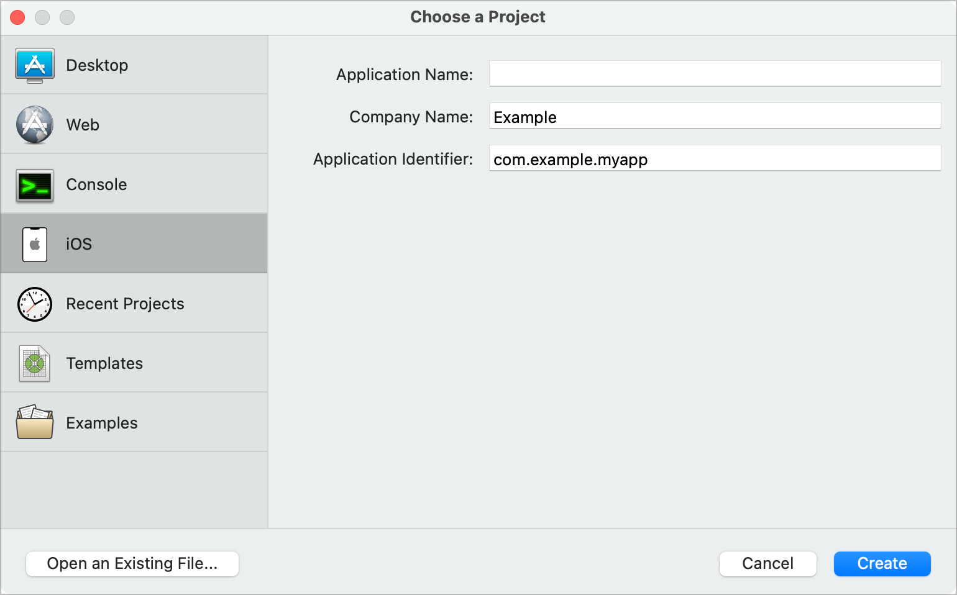The height and width of the screenshot is (595, 957).
Task: Open the Templates label
Action: click(104, 363)
